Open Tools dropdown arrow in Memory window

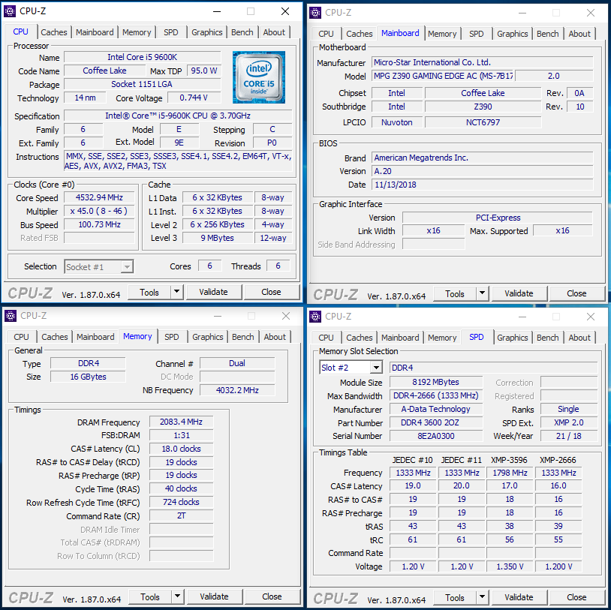pyautogui.click(x=178, y=596)
